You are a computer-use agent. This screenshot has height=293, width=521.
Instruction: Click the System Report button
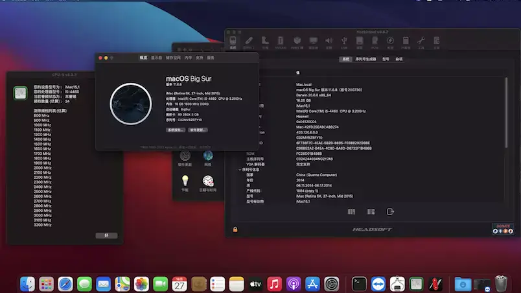tap(176, 130)
